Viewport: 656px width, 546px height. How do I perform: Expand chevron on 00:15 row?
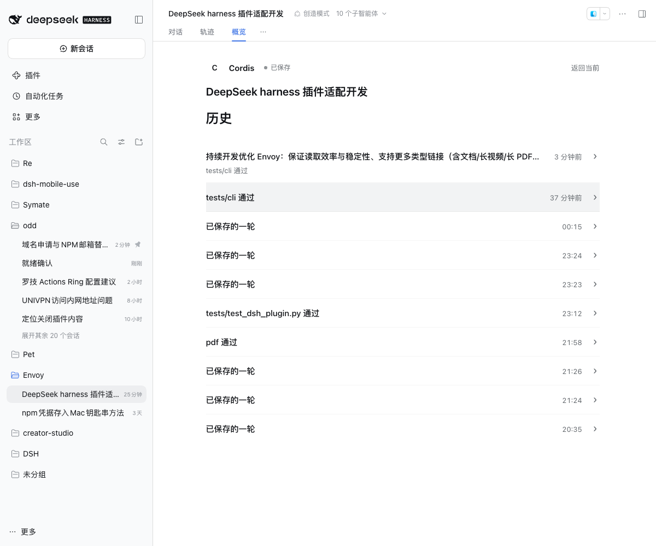tap(595, 227)
